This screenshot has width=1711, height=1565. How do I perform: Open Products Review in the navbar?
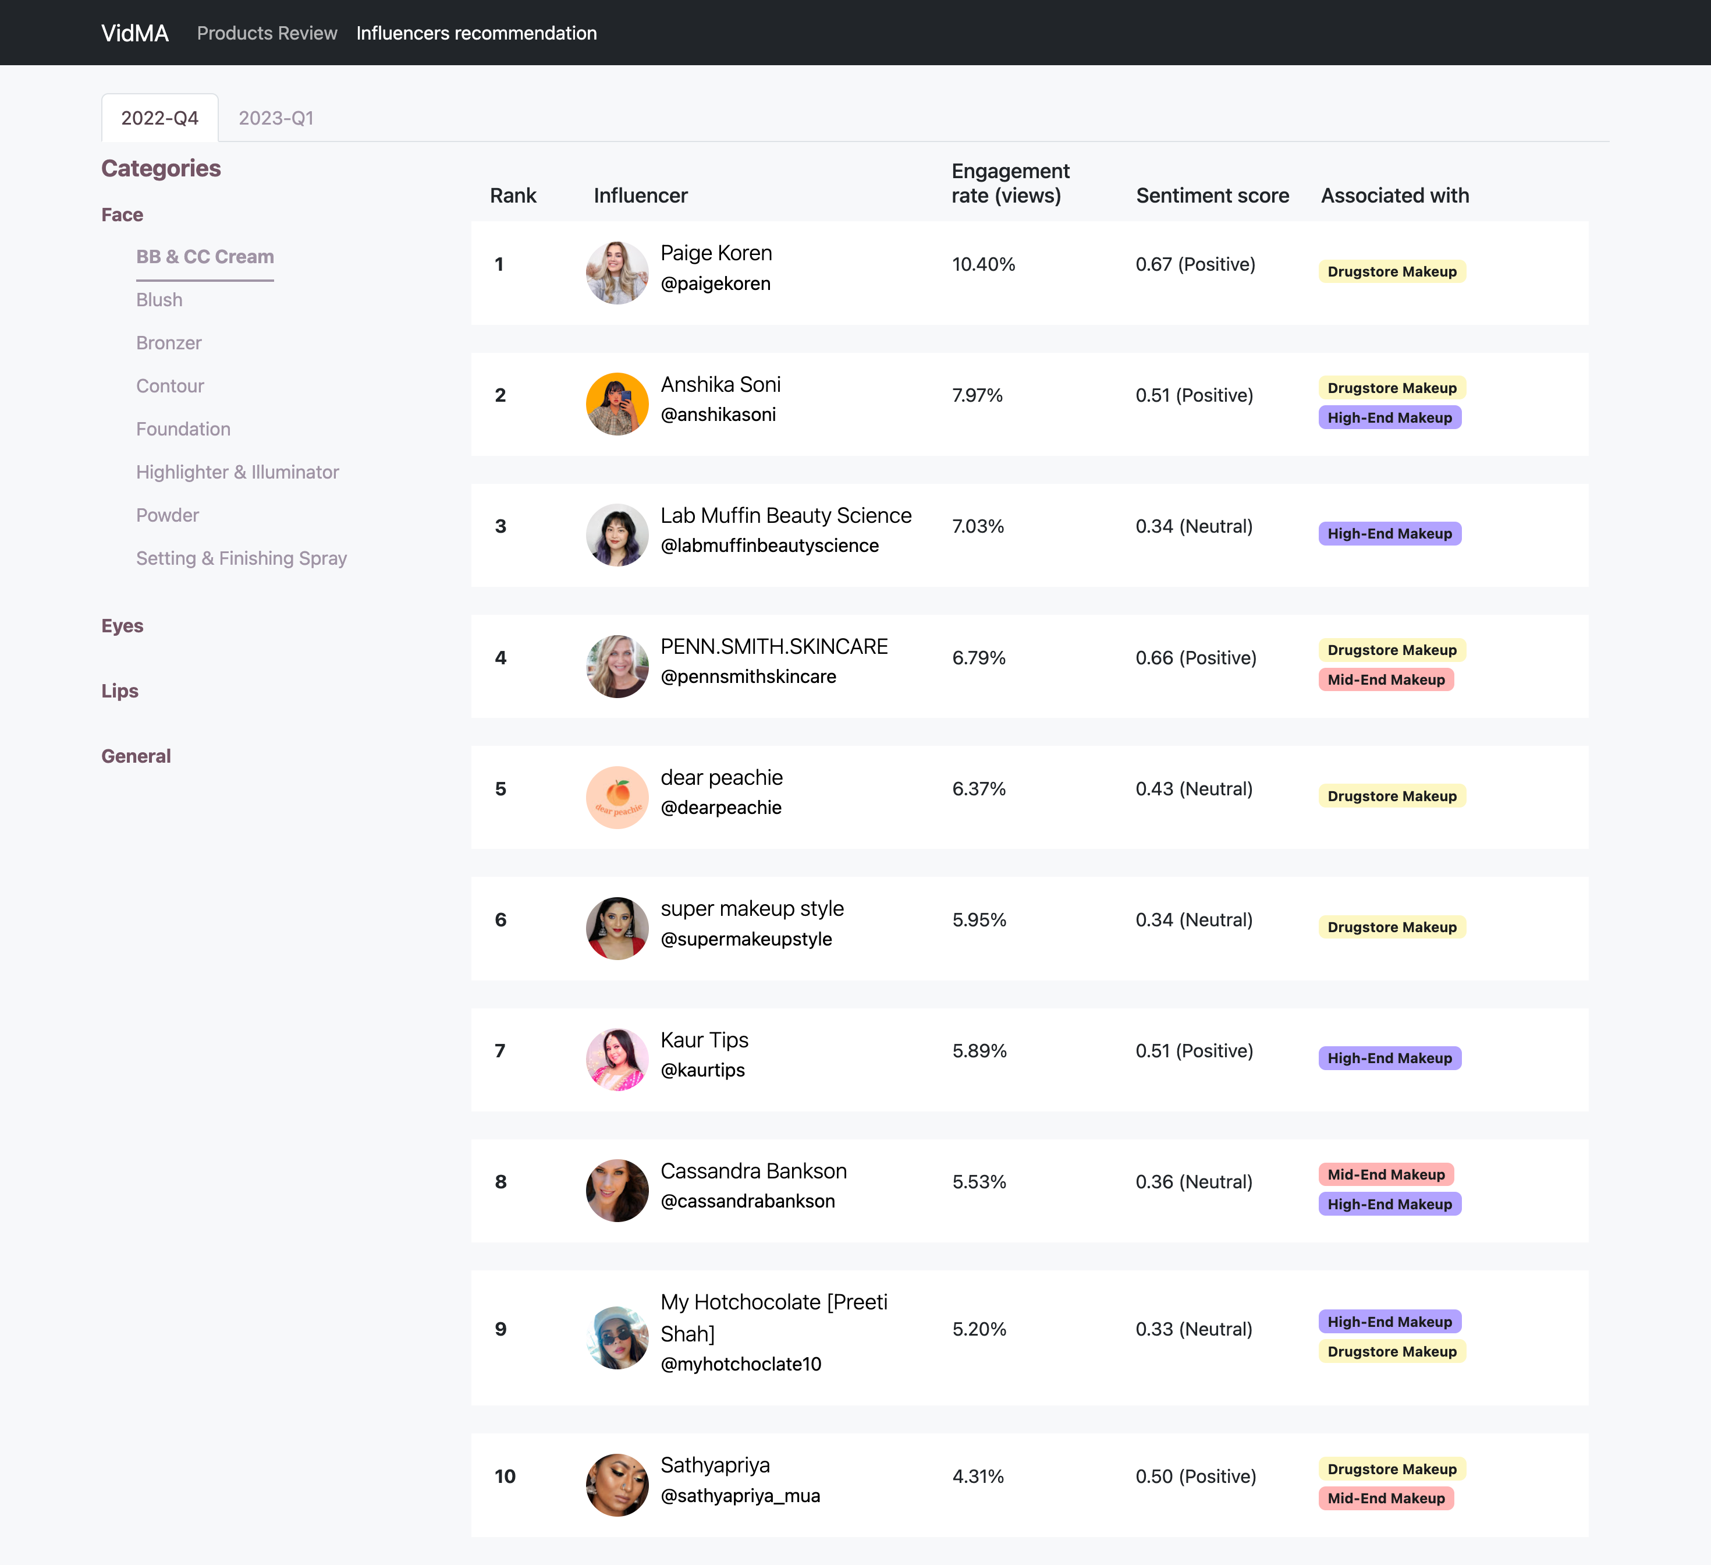click(267, 33)
